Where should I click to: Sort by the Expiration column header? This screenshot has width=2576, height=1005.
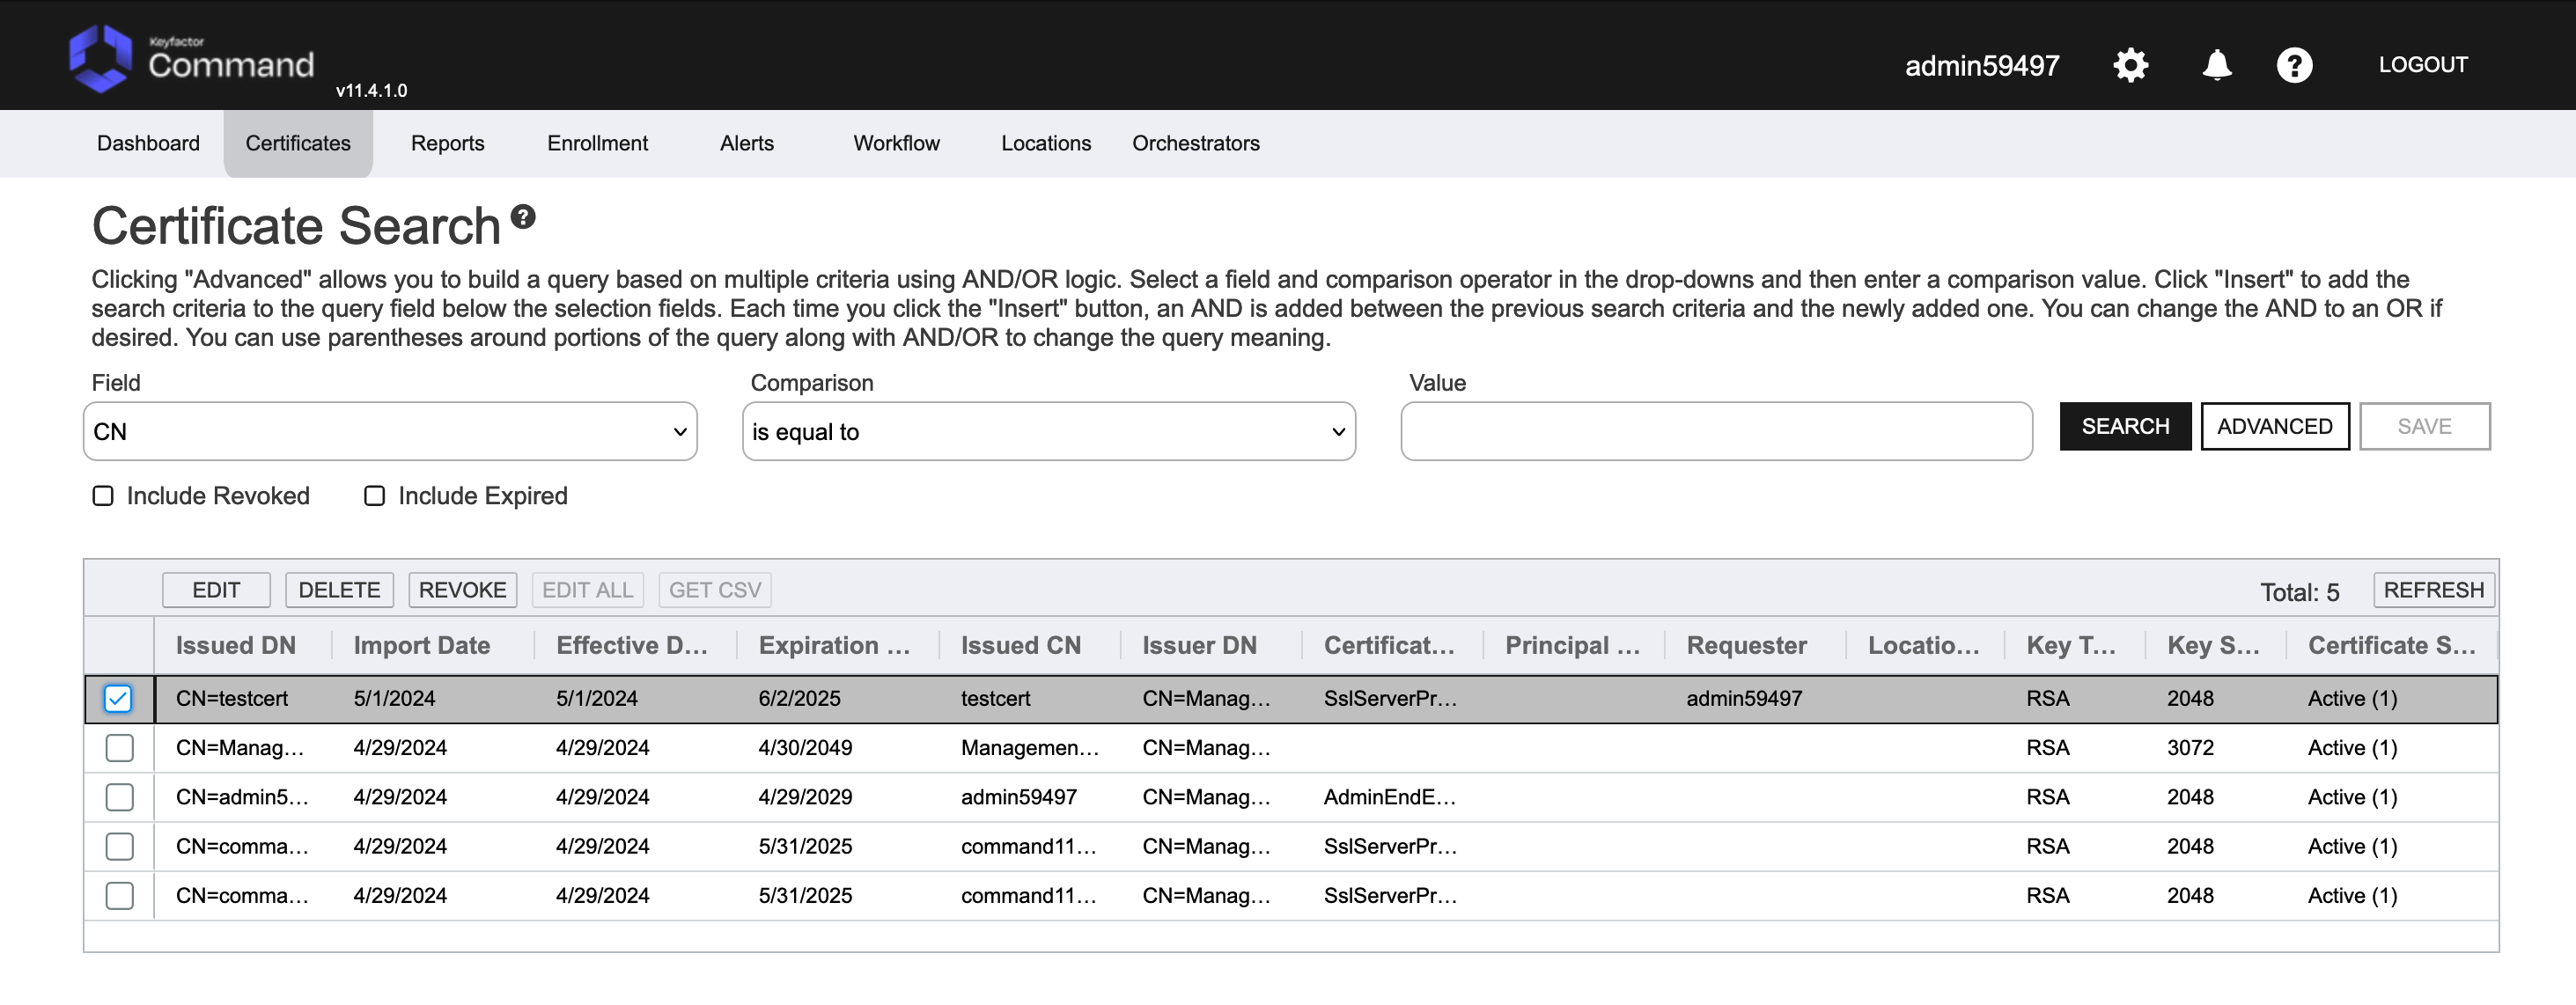834,645
